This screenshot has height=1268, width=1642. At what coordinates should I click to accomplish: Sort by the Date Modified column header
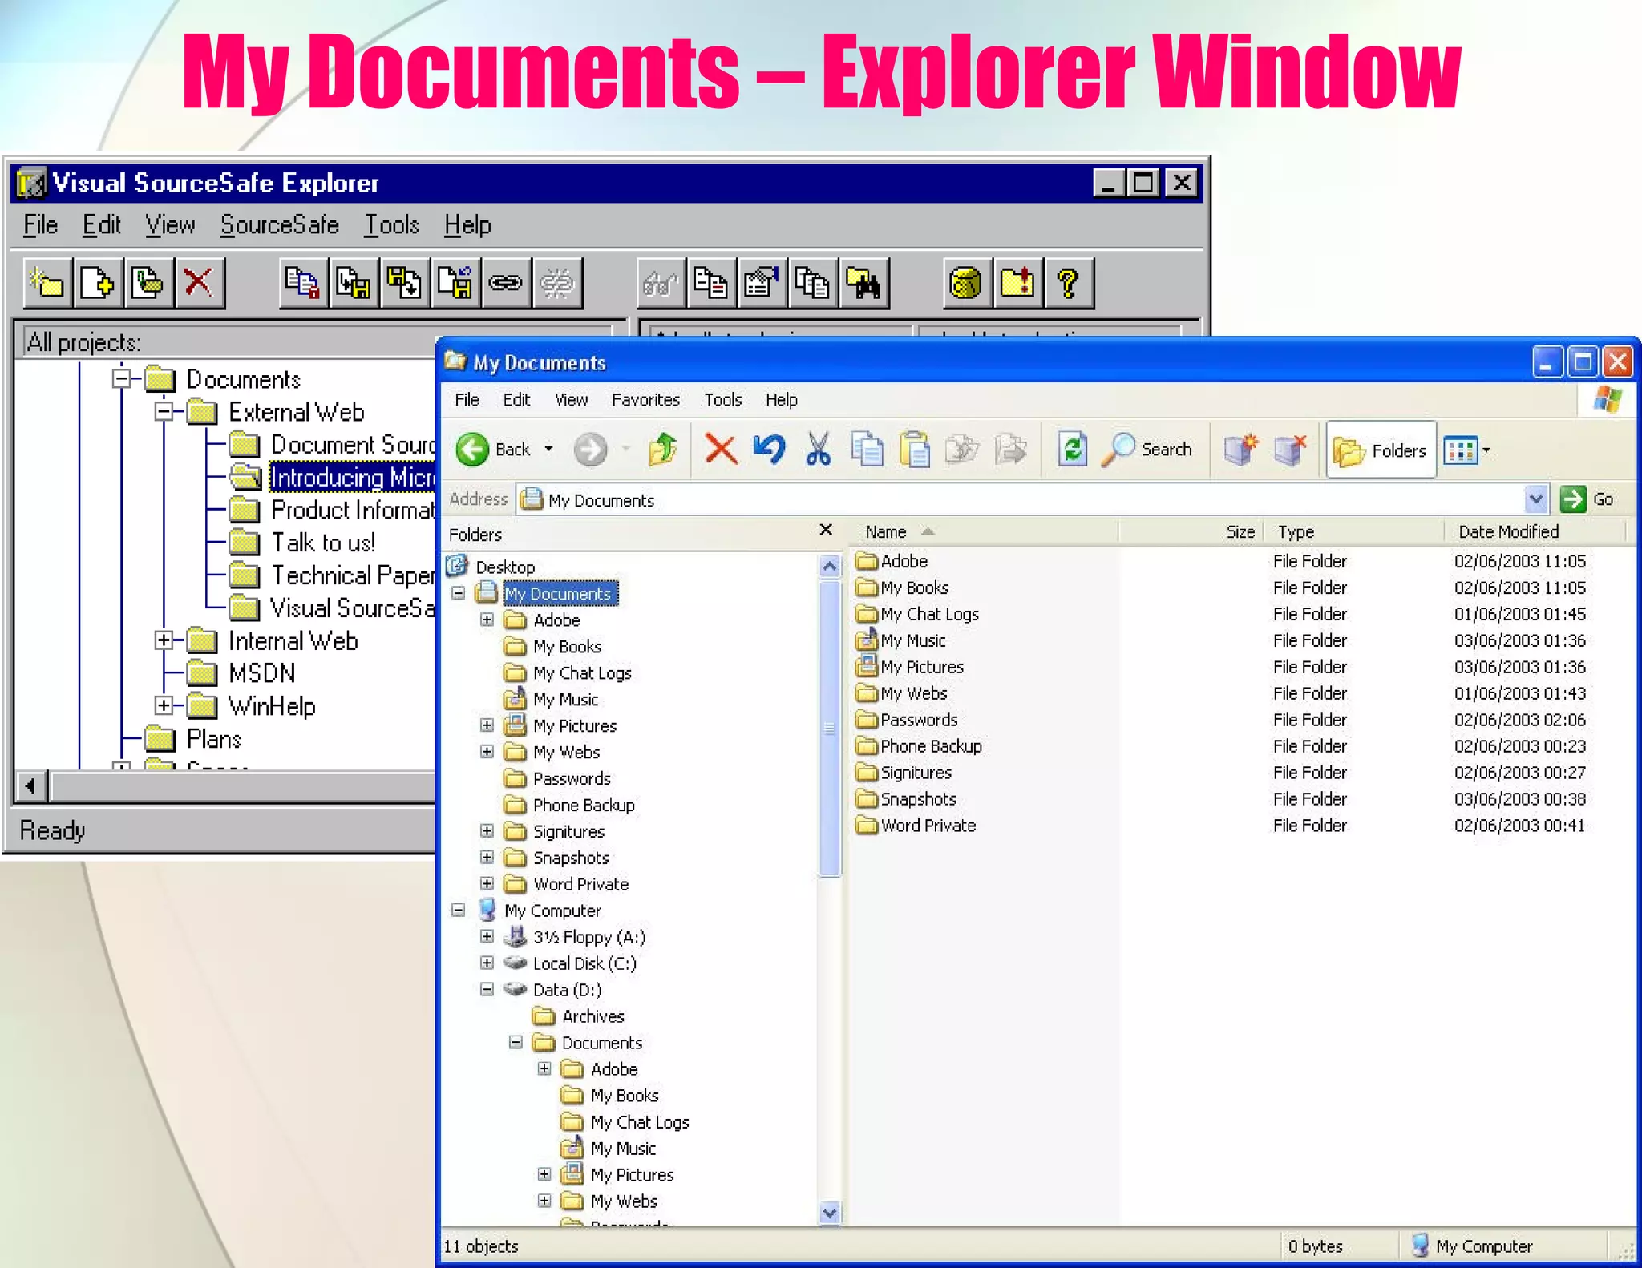point(1535,531)
